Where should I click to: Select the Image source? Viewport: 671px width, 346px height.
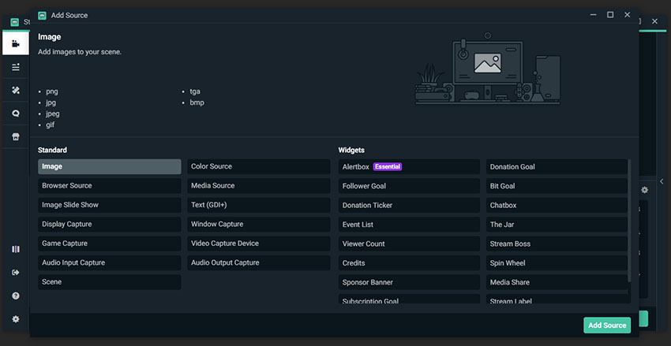point(110,166)
